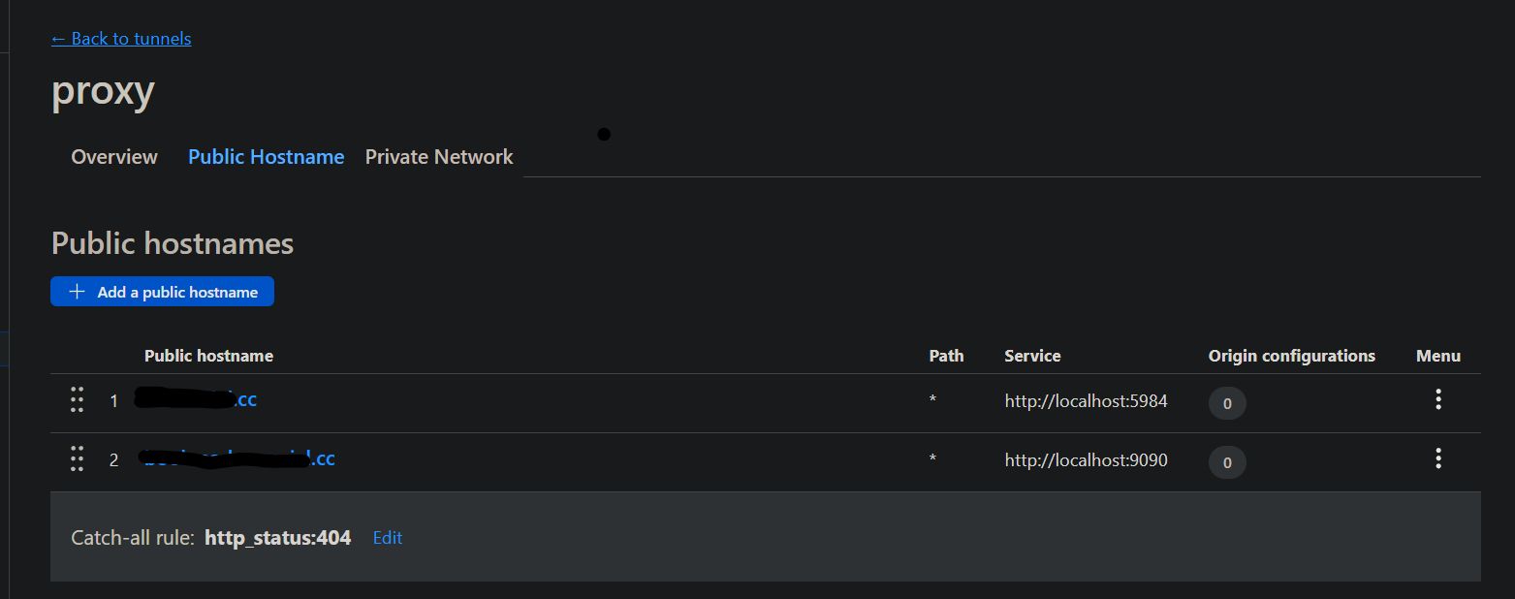
Task: Grab the drag handle of hostname row 2
Action: [x=77, y=458]
